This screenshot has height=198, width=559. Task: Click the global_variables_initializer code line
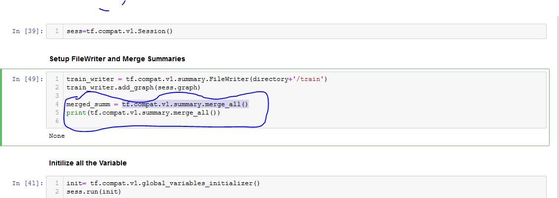pyautogui.click(x=163, y=183)
